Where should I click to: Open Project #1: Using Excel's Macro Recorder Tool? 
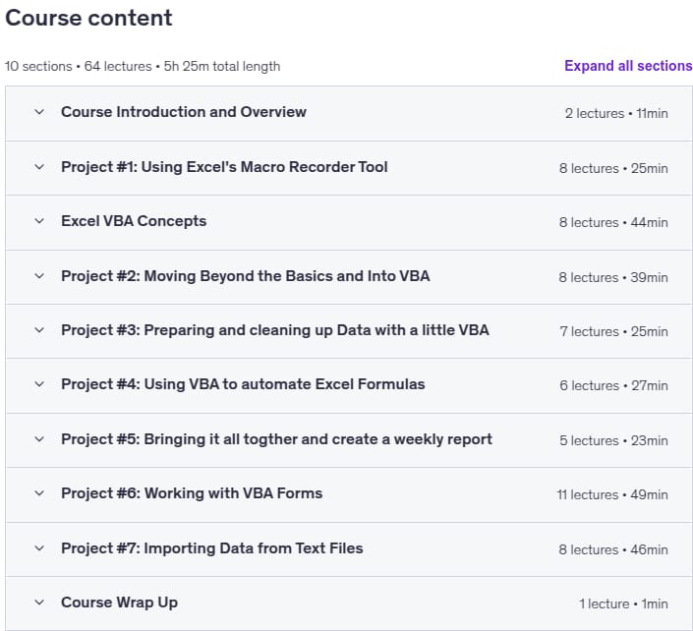[224, 167]
